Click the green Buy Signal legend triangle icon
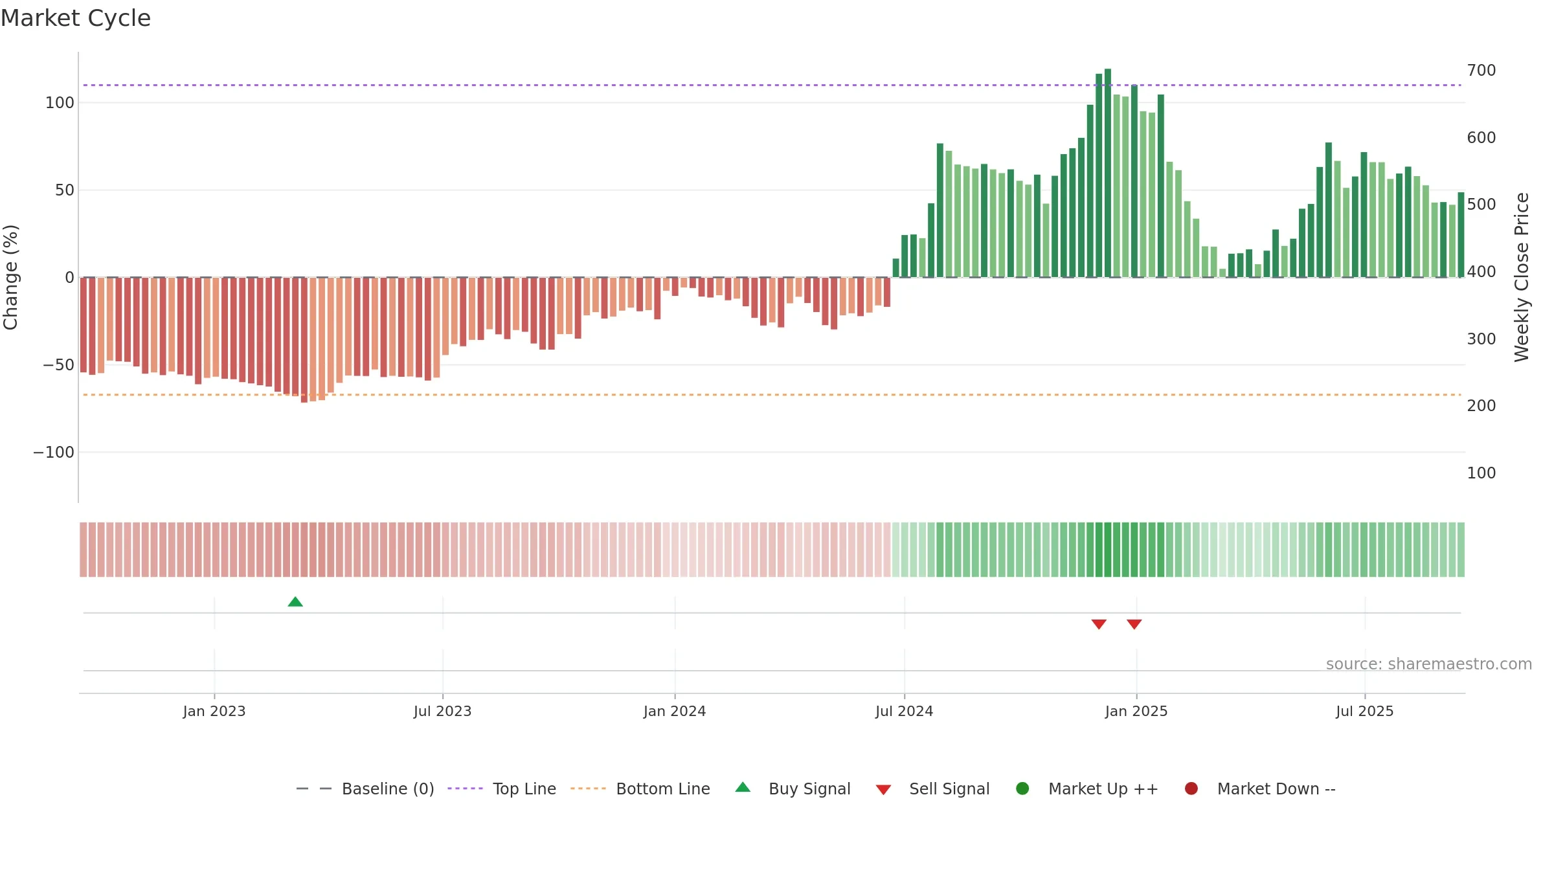The height and width of the screenshot is (874, 1554). 743,787
